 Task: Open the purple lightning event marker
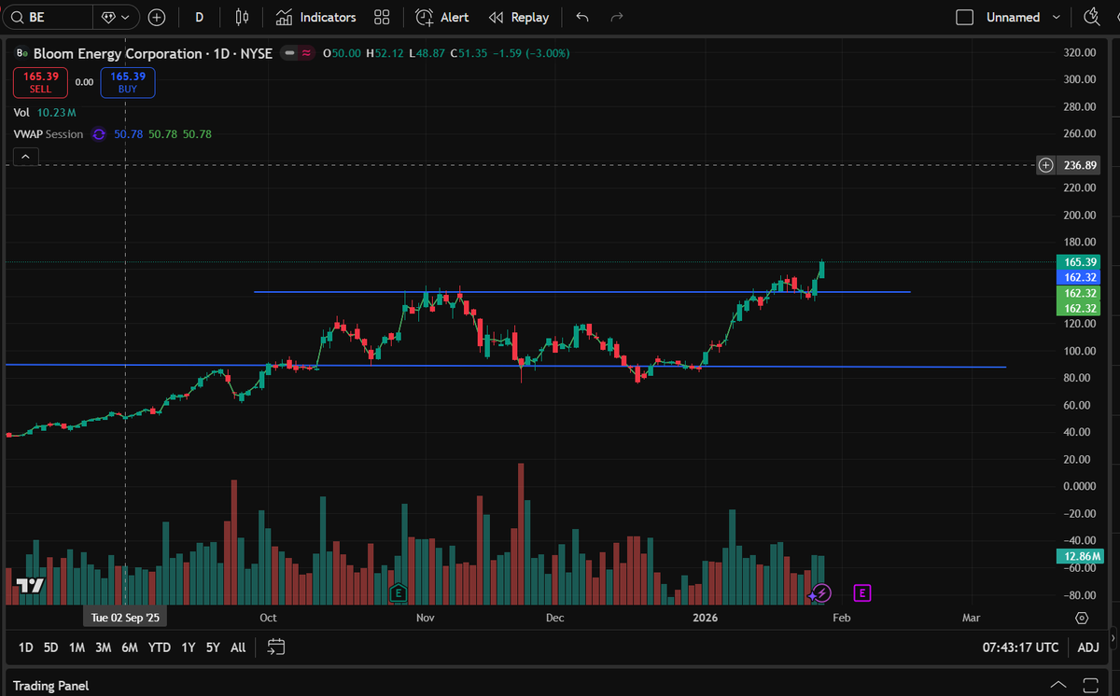[820, 592]
